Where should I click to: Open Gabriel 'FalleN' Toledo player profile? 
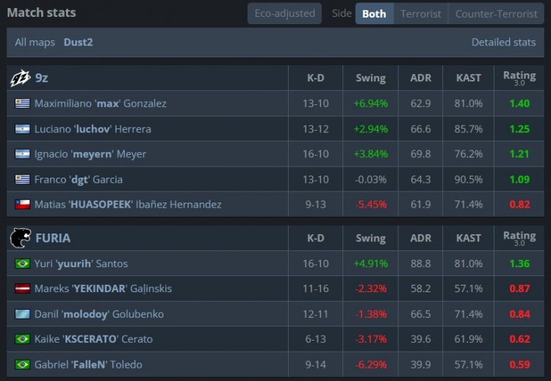[88, 365]
